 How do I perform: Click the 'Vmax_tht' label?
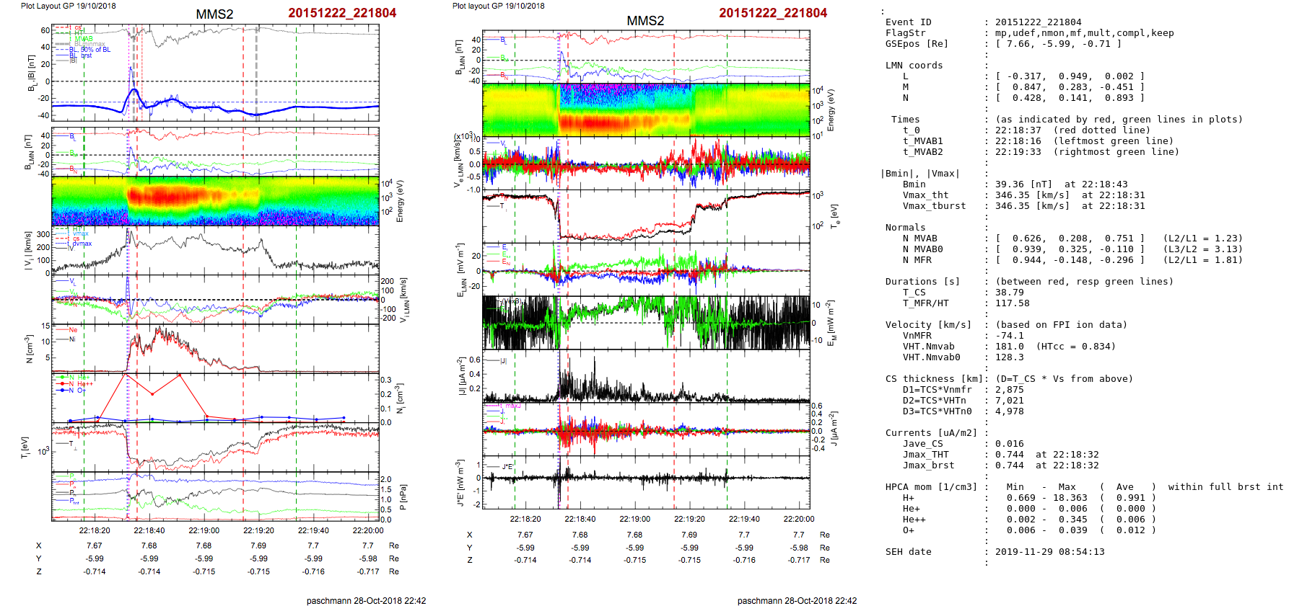tap(926, 195)
